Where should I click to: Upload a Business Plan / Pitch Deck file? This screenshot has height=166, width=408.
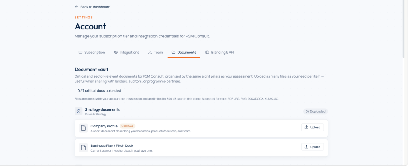pos(312,147)
